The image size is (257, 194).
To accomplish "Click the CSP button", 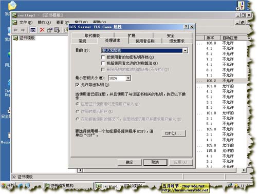I will click(174, 133).
